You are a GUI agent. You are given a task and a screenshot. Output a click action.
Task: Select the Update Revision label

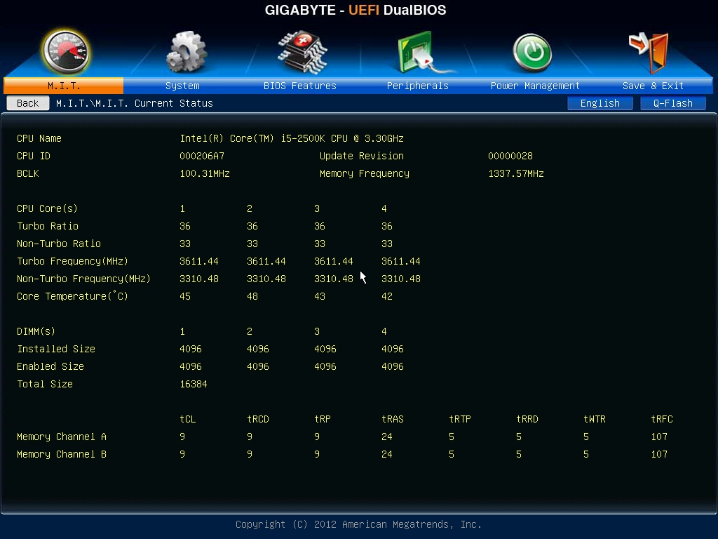pos(362,156)
